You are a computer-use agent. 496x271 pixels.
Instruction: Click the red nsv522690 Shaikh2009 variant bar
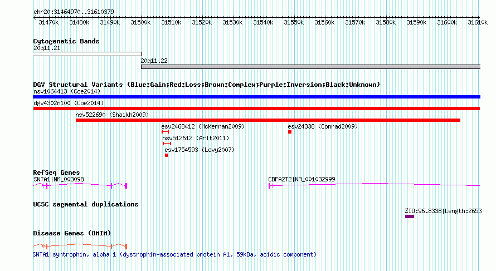[268, 120]
